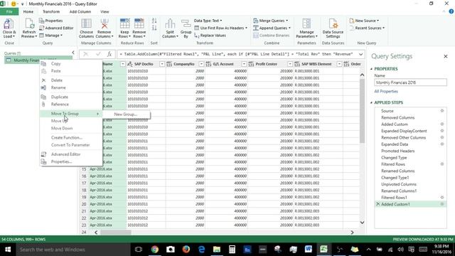Open settings gear for Filtered Rows step
Screen dimensions: 455x256
442,164
